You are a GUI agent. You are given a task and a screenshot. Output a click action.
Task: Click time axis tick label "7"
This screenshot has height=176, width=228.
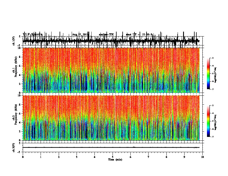149,157
